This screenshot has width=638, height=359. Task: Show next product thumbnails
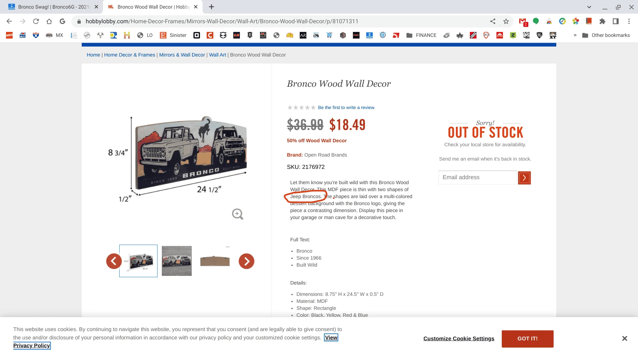(247, 261)
